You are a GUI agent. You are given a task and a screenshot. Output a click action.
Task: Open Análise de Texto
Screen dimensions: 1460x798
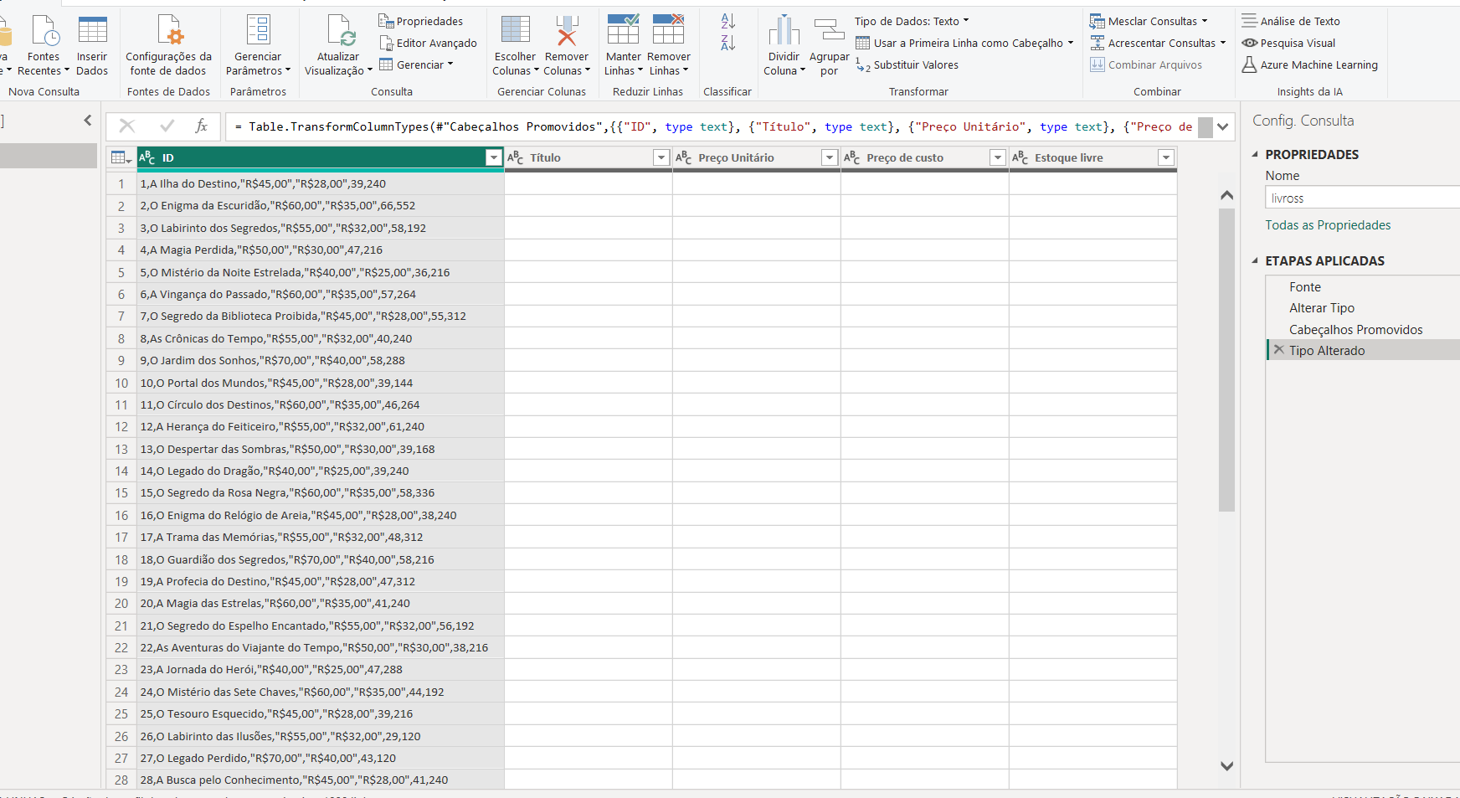[x=1291, y=21]
